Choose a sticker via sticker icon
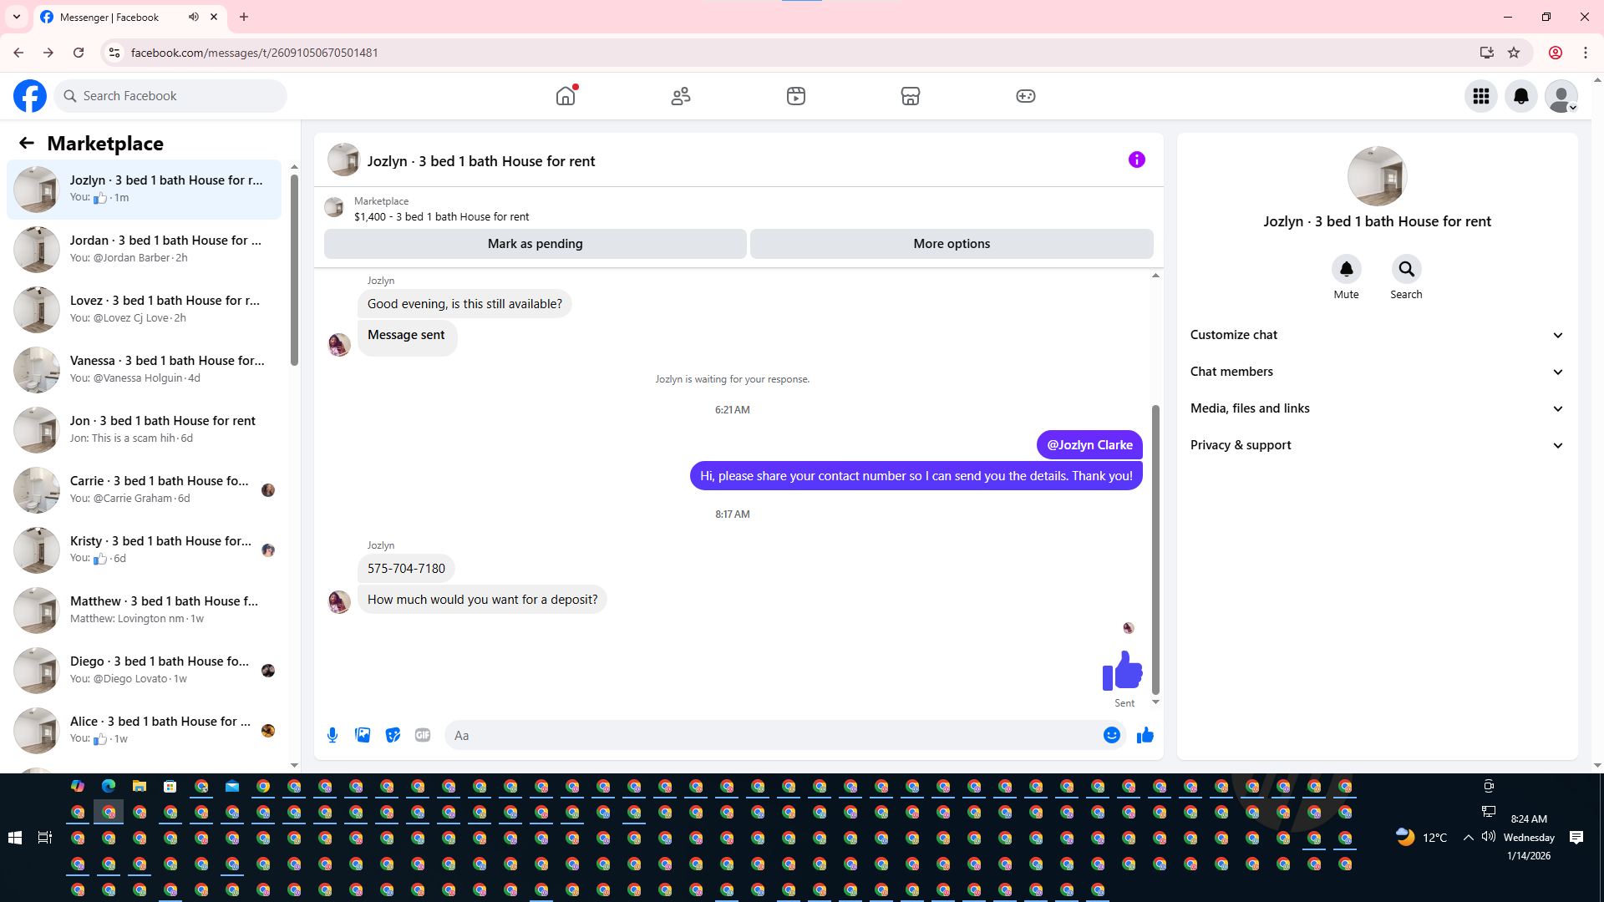This screenshot has width=1604, height=902. (393, 735)
